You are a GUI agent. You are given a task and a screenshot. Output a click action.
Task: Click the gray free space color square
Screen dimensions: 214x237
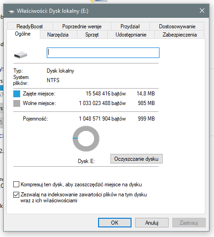click(16, 103)
